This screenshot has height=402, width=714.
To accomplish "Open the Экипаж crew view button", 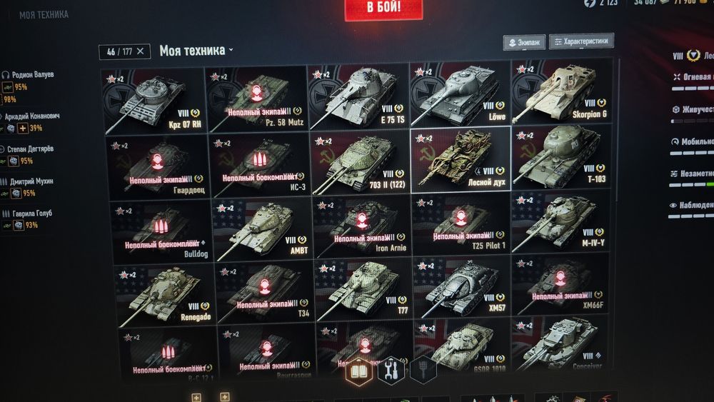I will pos(524,42).
